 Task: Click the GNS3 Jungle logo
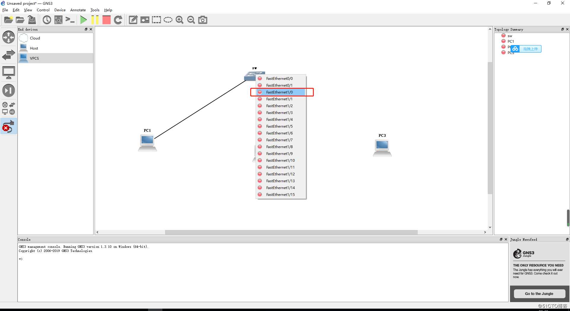[524, 253]
